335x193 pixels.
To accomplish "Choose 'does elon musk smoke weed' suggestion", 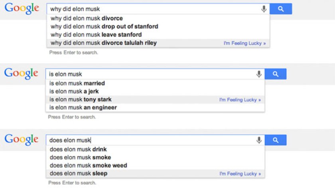I will pos(88,166).
